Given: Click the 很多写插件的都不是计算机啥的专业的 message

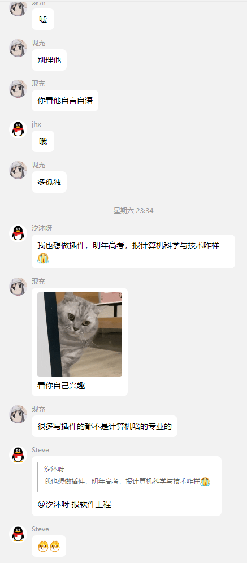Looking at the screenshot, I should 105,426.
